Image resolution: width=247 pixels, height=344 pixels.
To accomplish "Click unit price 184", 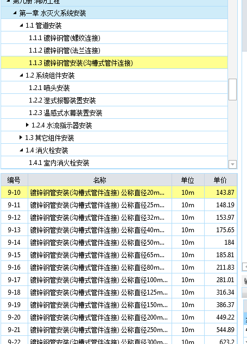I will tap(220, 243).
